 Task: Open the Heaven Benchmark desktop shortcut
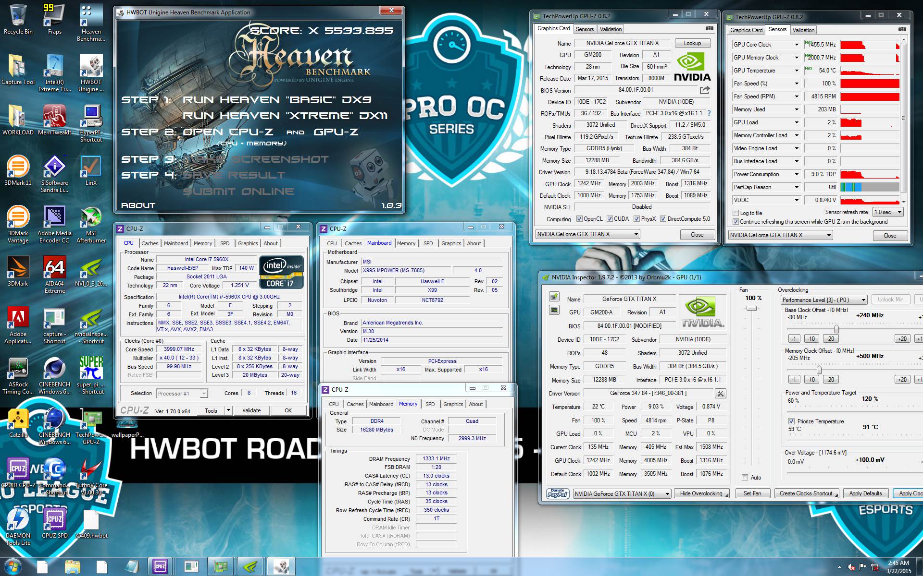91,23
